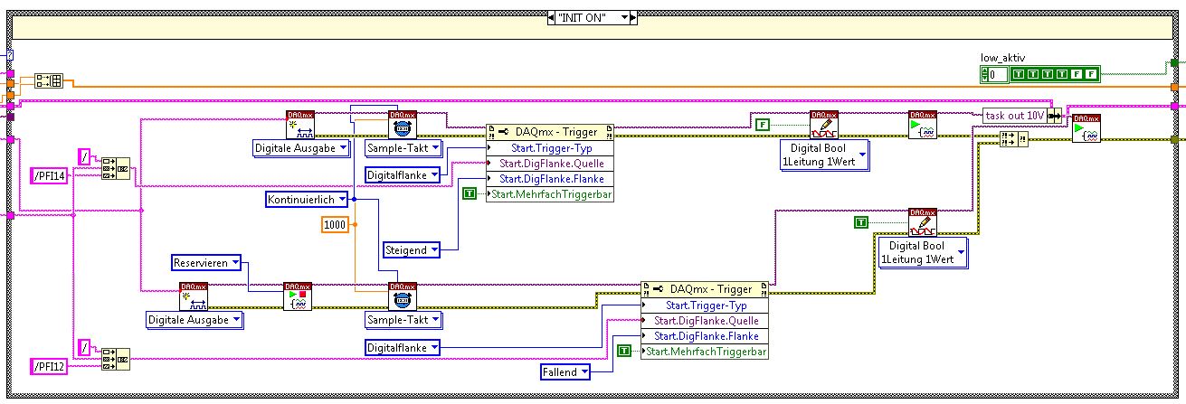Select the DAQmx Start Task VI beside upper Write
Screen dimensions: 1186x404
[923, 125]
